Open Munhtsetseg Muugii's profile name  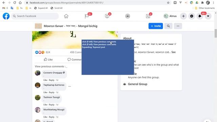pyautogui.click(x=54, y=109)
